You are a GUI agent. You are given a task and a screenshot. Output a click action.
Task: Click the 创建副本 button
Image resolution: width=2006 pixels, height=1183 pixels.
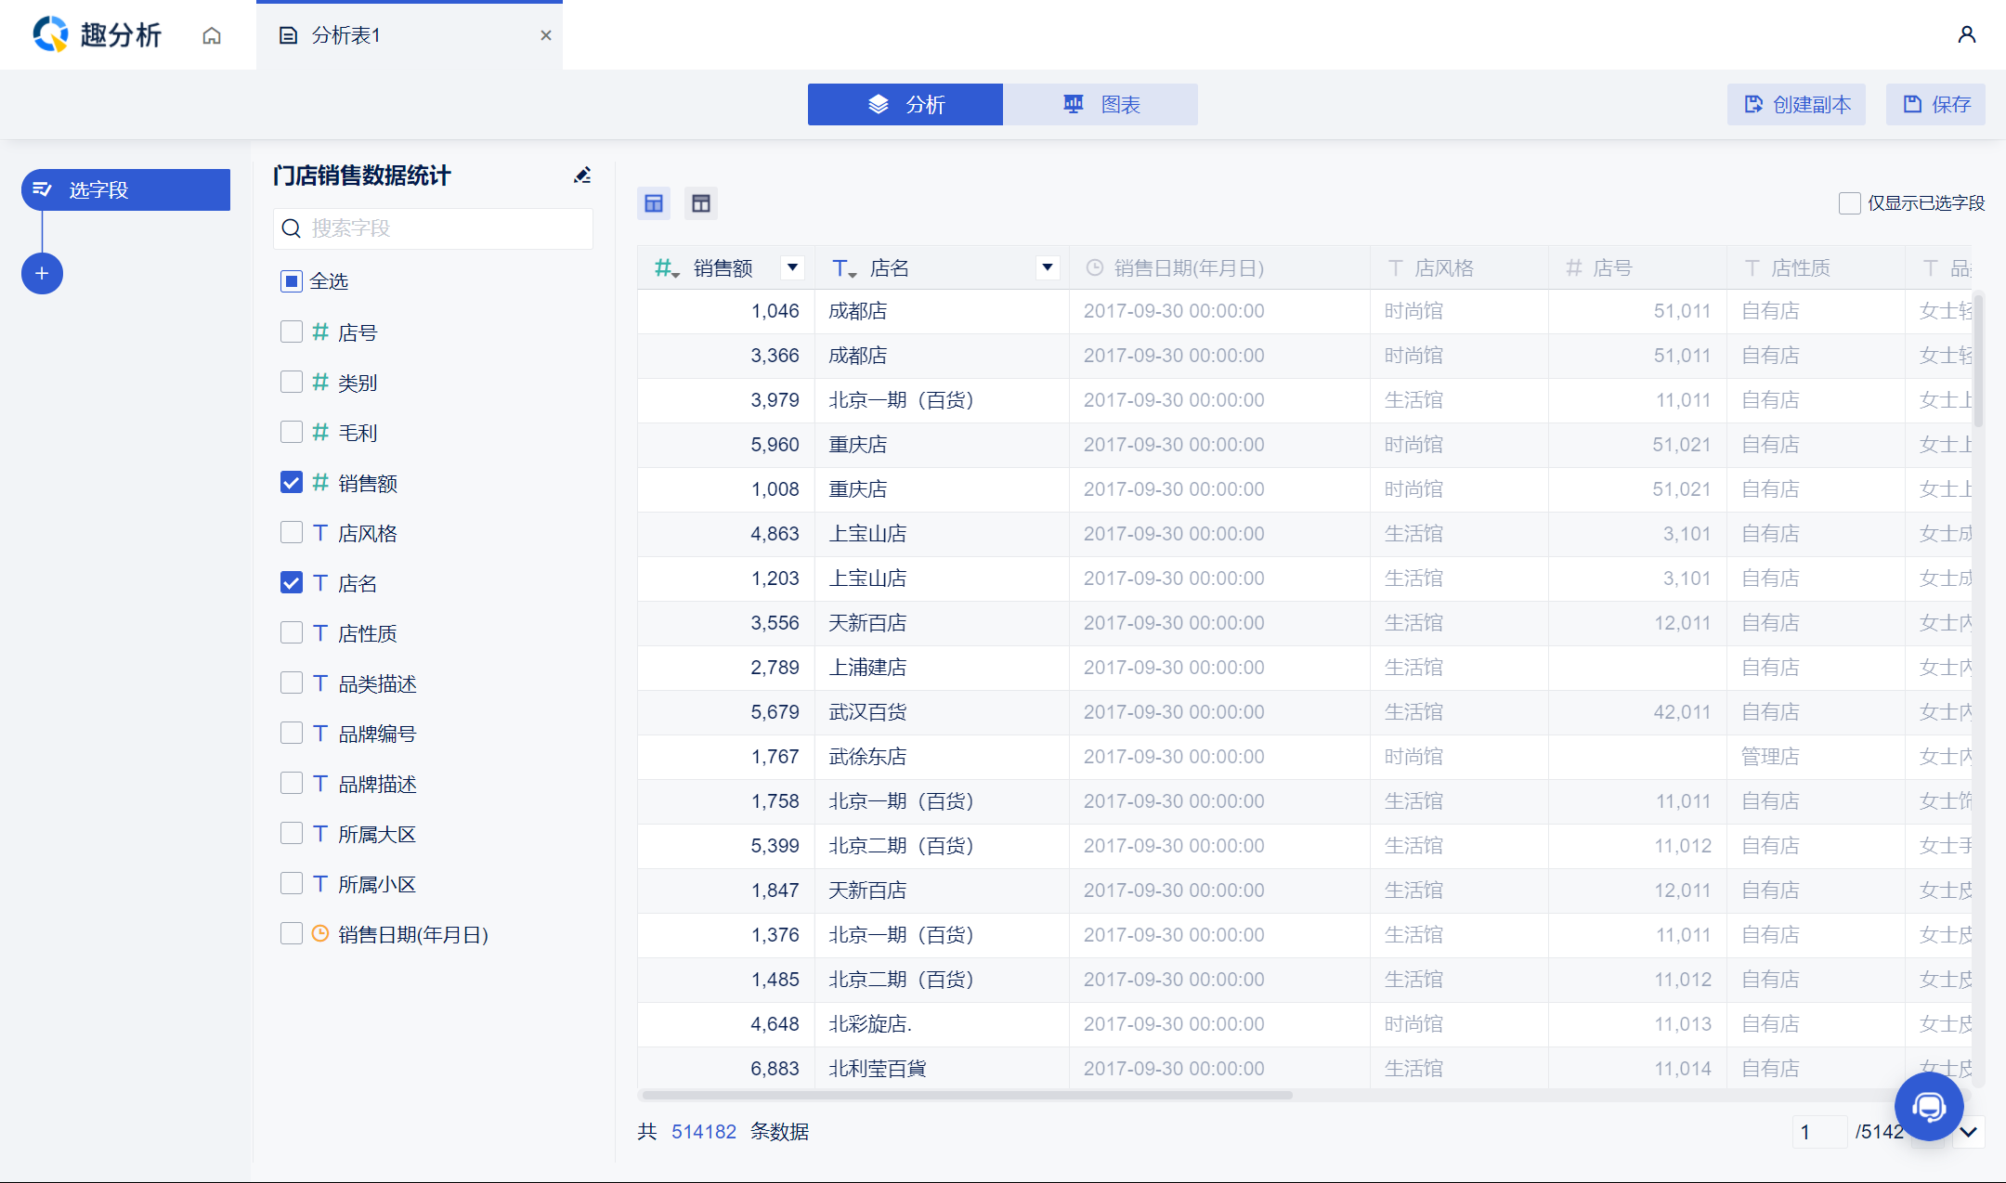pos(1796,105)
